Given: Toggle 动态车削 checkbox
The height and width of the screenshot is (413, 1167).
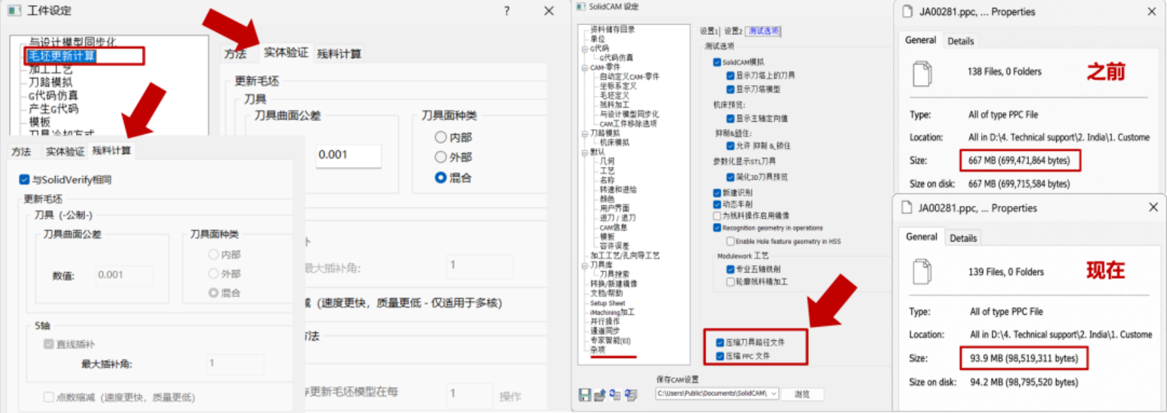Looking at the screenshot, I should [x=717, y=204].
